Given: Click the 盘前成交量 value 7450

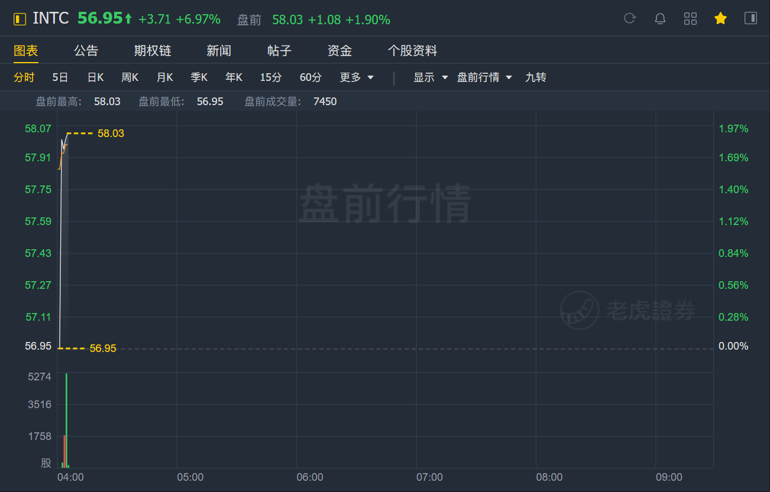Looking at the screenshot, I should [x=325, y=102].
